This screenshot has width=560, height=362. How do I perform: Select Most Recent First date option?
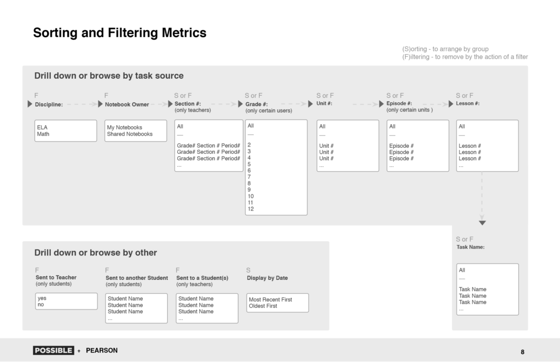(270, 300)
